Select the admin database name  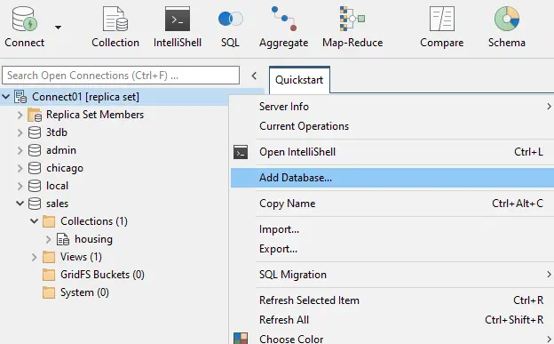[x=61, y=150]
